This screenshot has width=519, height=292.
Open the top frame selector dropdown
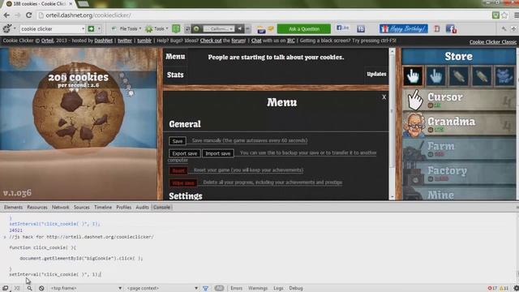pos(86,288)
